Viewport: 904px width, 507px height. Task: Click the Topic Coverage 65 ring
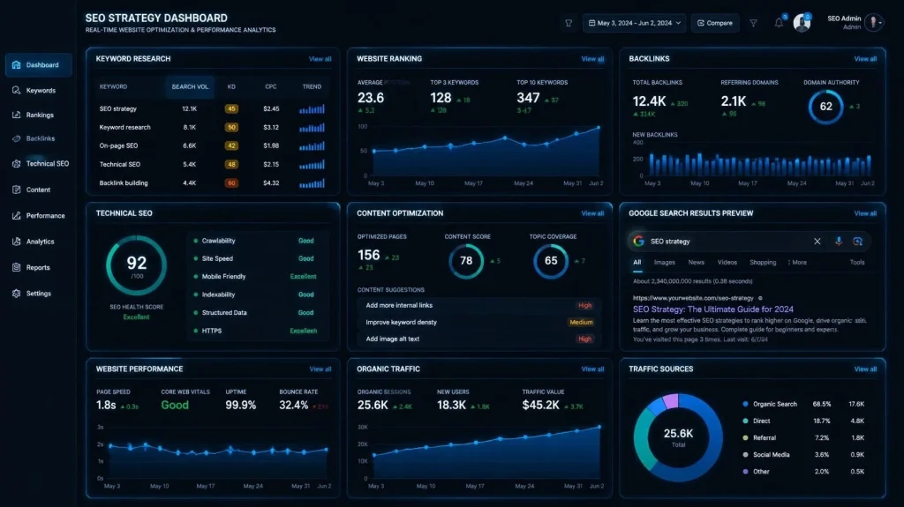551,261
